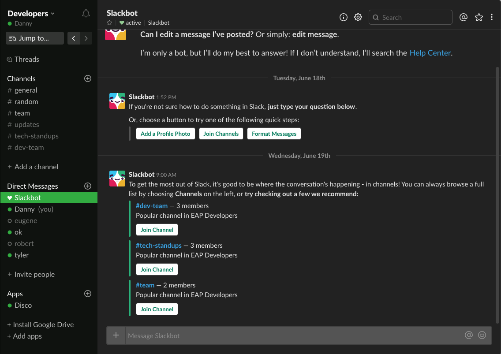501x354 pixels.
Task: Open the notifications bell in sidebar
Action: [x=86, y=13]
